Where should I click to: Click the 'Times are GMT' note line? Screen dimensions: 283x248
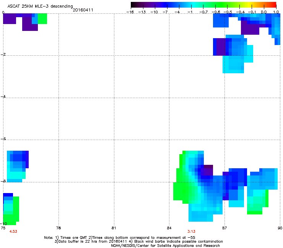[x=119, y=238]
